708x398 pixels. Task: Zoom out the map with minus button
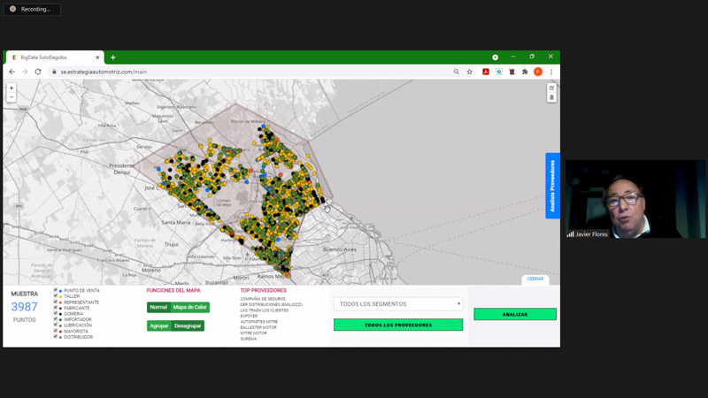click(12, 96)
